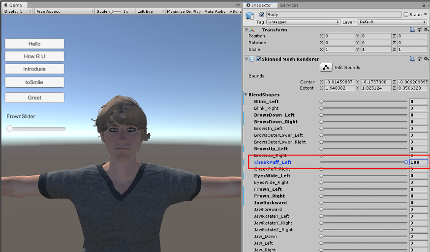Toggle the Body object active checkbox
This screenshot has height=252, width=430.
coord(262,15)
